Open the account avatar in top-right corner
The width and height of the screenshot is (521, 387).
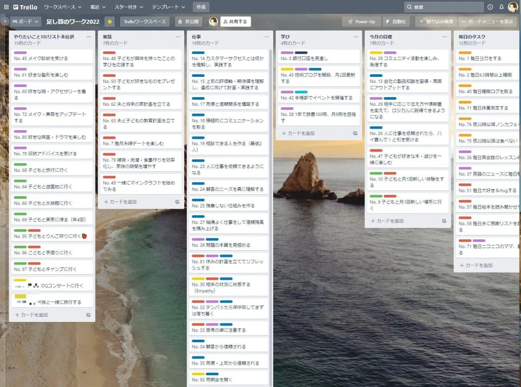click(x=513, y=7)
